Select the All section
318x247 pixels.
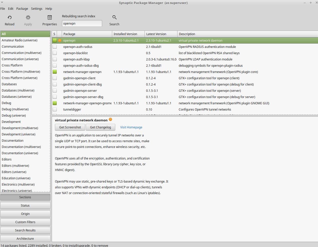click(25, 34)
